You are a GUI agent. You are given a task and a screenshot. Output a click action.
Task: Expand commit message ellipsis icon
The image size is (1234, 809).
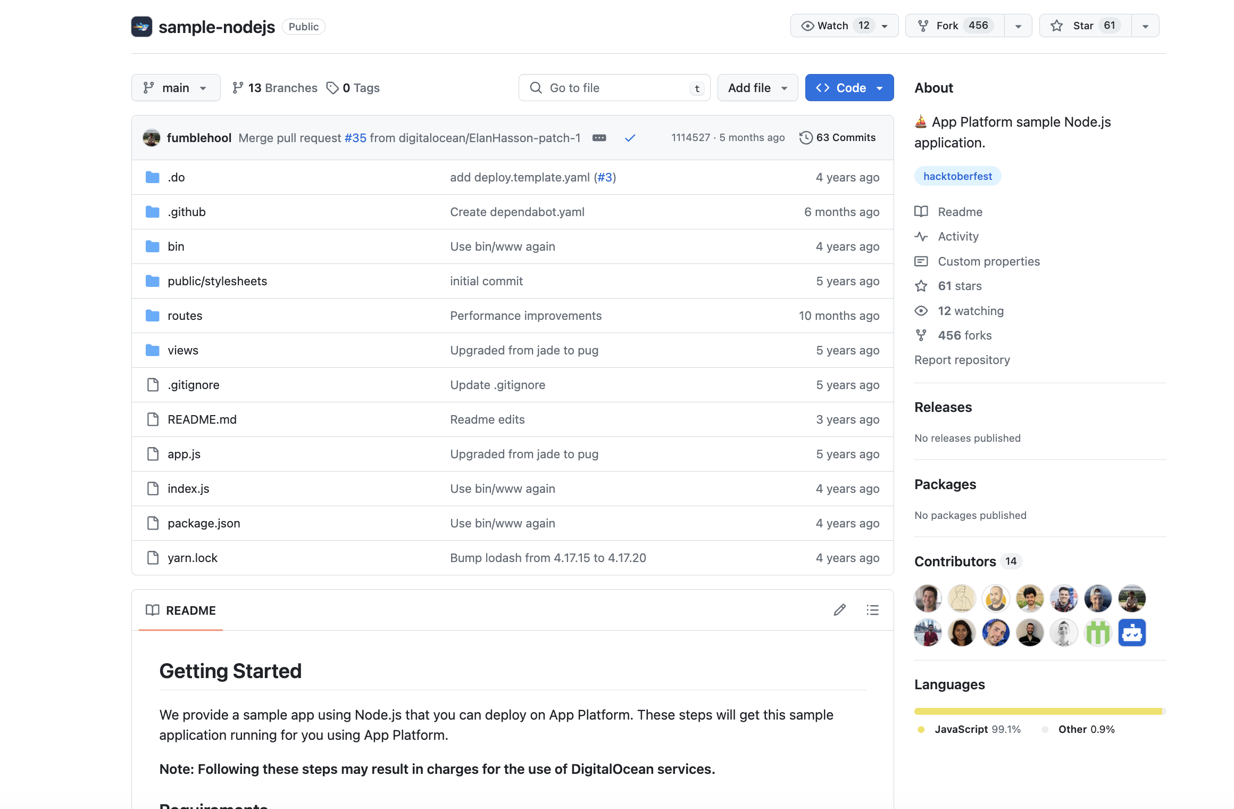tap(599, 138)
